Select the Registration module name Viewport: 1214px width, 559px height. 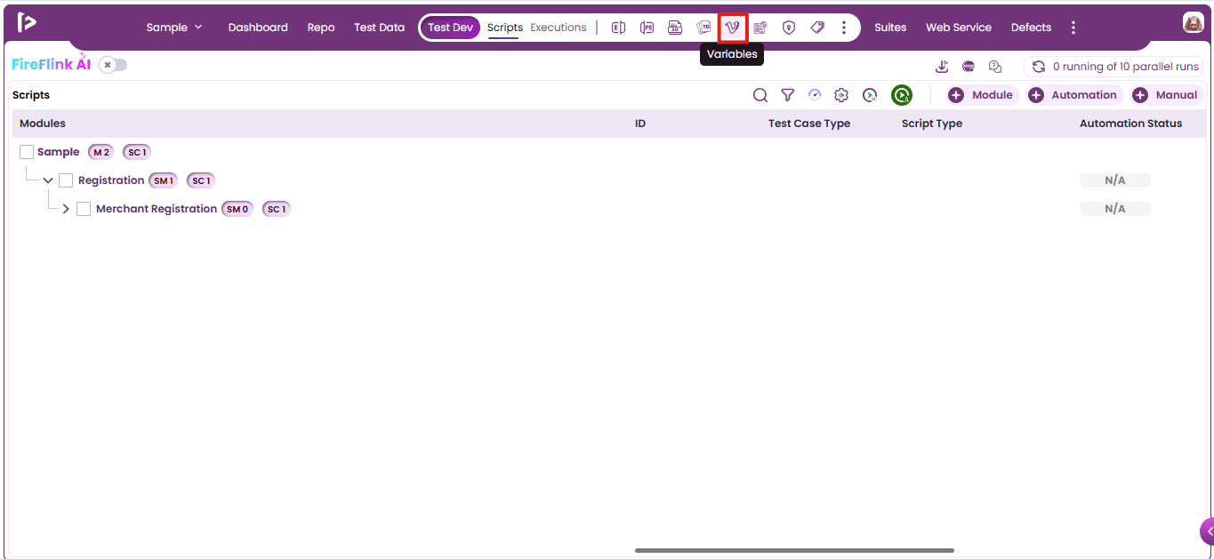(111, 180)
